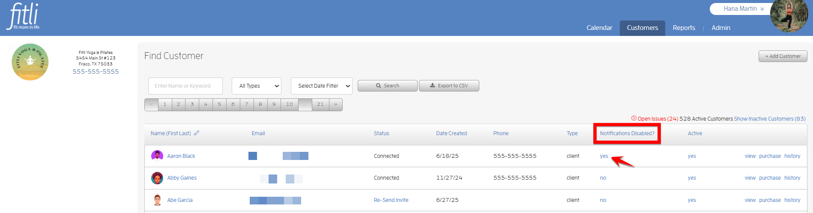Go to page 3
Screen dimensions: 813x213
tap(192, 104)
